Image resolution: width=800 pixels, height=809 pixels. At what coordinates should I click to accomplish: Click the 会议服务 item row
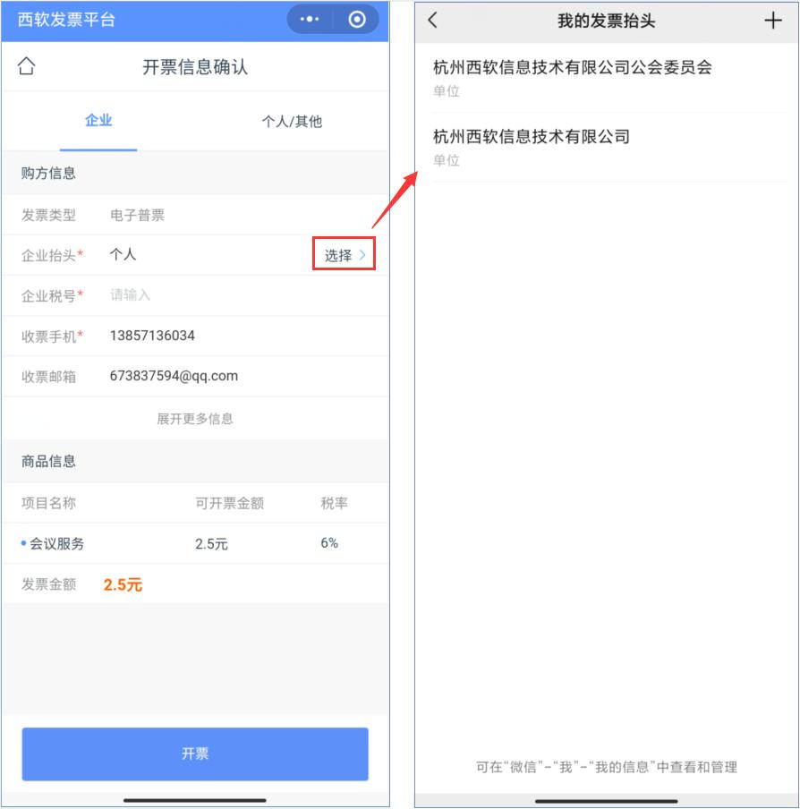click(195, 543)
